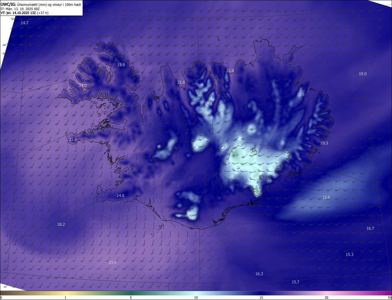
Task: Select the "50" tick on the color scale
Action: pos(390,298)
